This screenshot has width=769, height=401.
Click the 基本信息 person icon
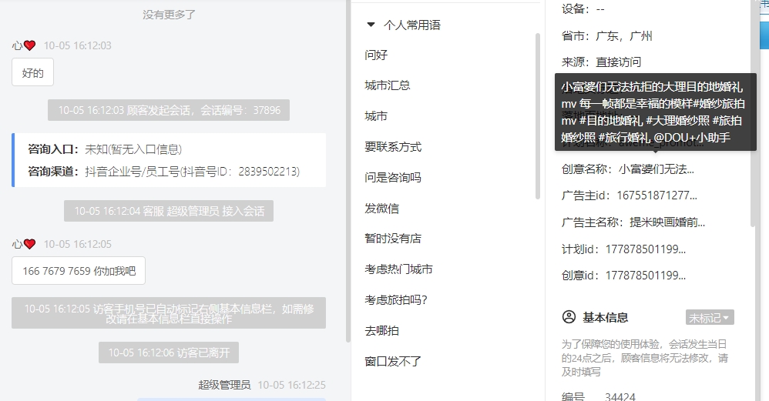(x=569, y=317)
